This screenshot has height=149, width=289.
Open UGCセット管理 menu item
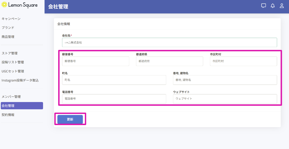coord(13,71)
